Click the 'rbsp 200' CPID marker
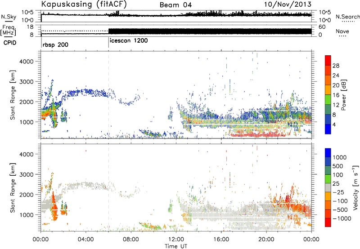Viewport: 360px width, 249px height. tap(55, 44)
